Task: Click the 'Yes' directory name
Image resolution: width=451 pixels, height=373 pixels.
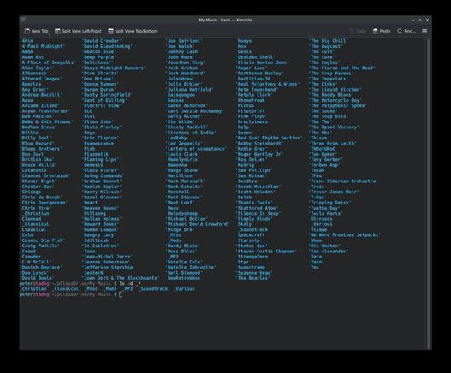Action: [x=315, y=267]
